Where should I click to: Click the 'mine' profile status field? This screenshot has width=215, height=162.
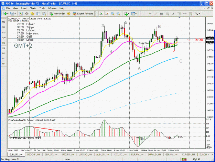pyautogui.click(x=76, y=159)
